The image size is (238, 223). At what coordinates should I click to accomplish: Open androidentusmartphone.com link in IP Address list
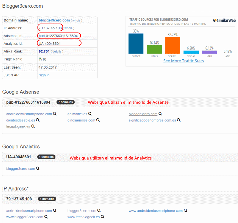tap(29, 211)
